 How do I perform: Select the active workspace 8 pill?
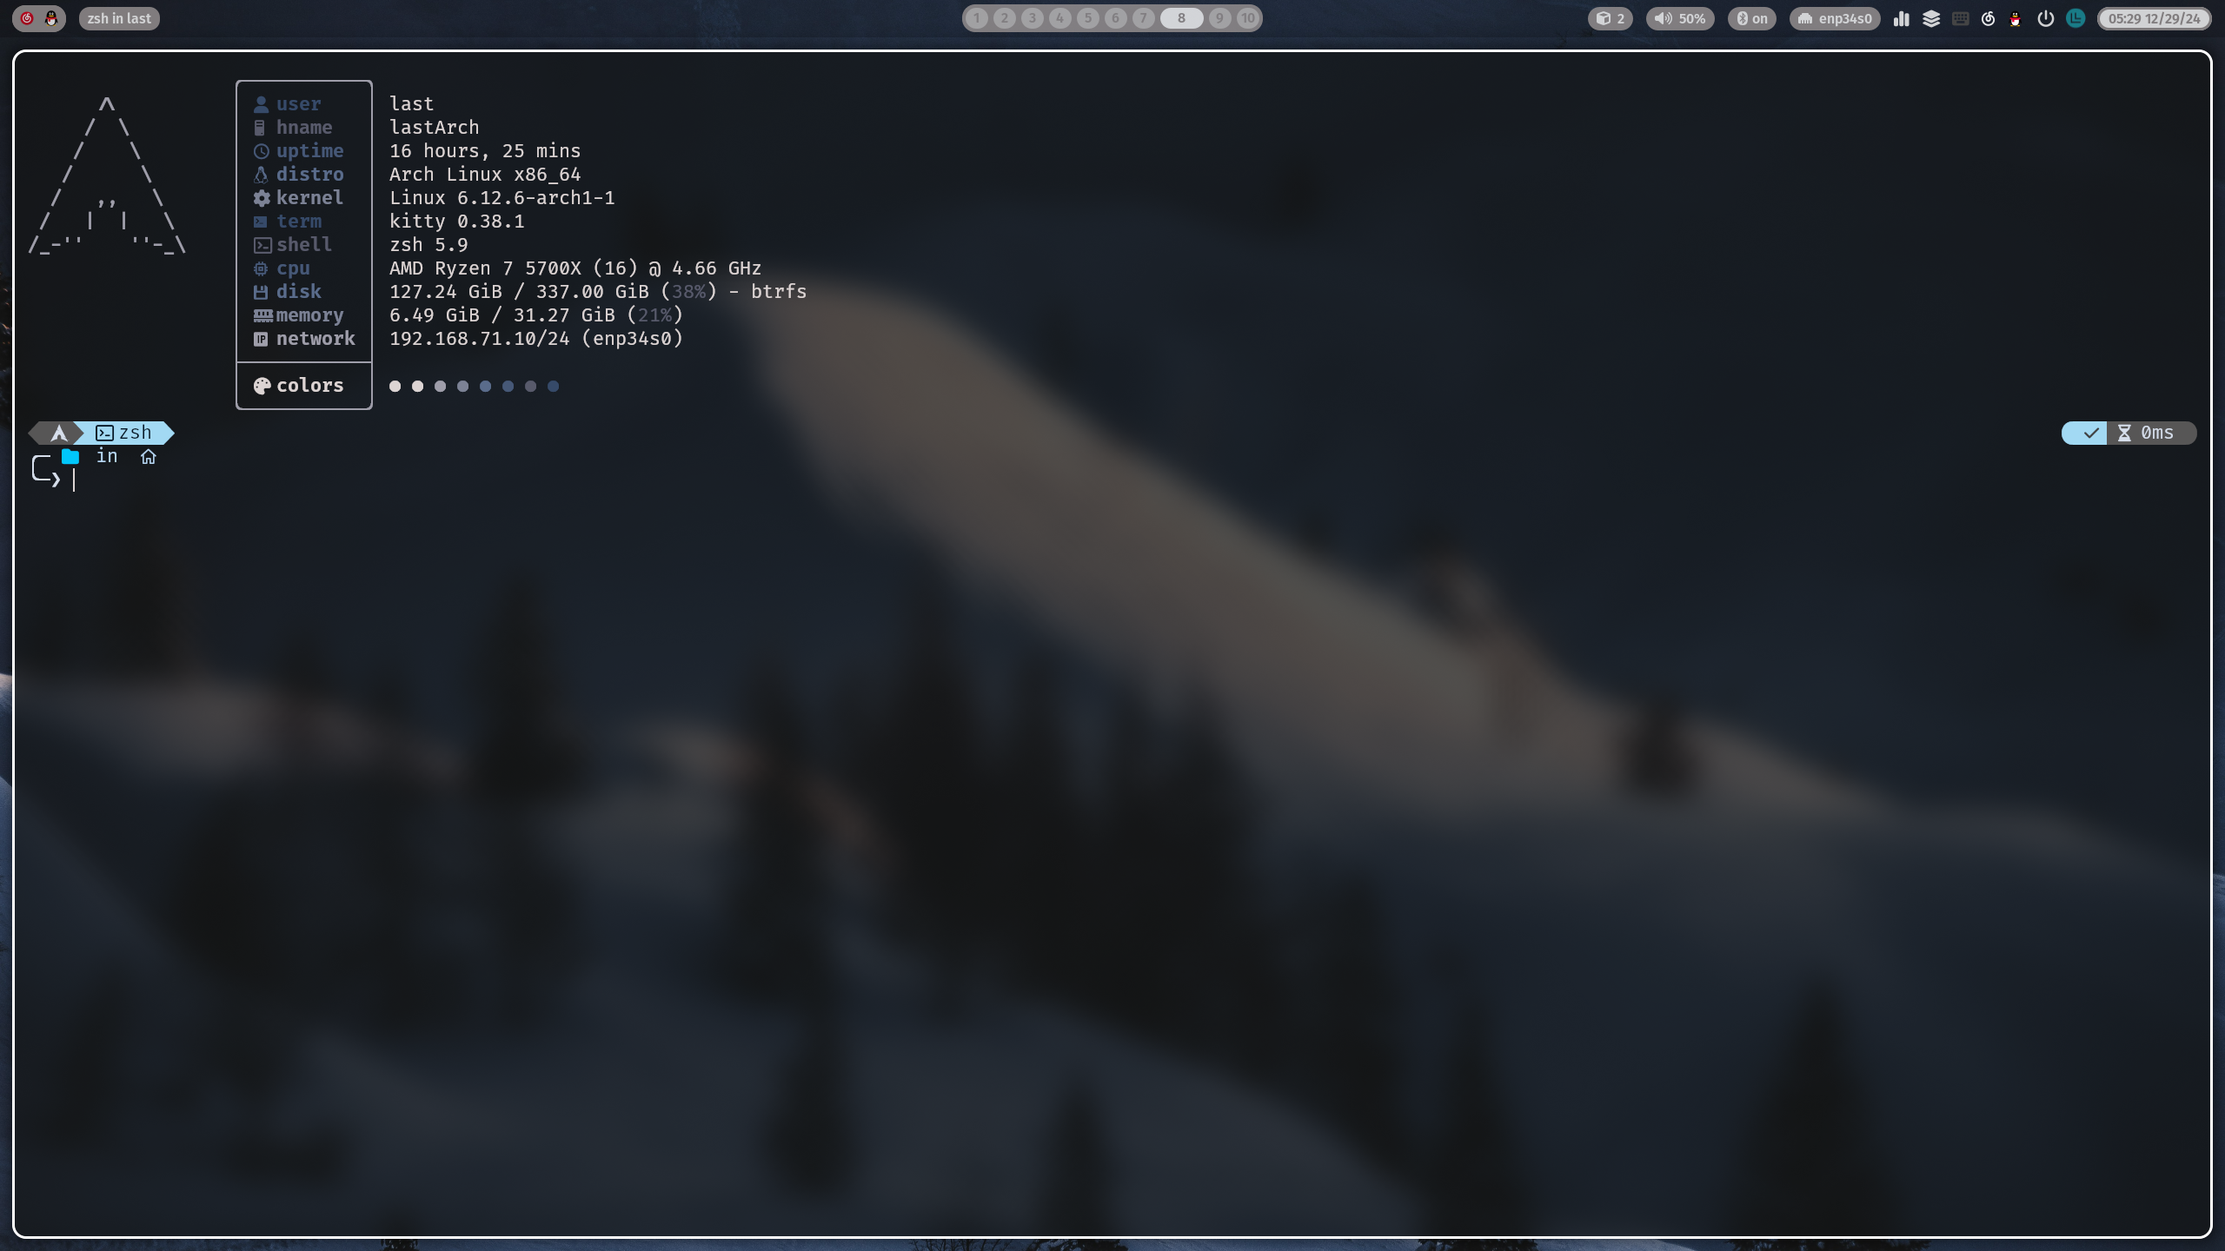(1181, 18)
